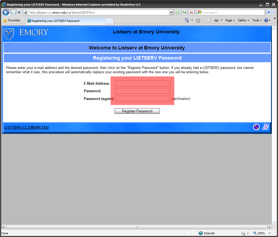The width and height of the screenshot is (278, 237).
Task: Open the Favorites star button
Action: 12,20
